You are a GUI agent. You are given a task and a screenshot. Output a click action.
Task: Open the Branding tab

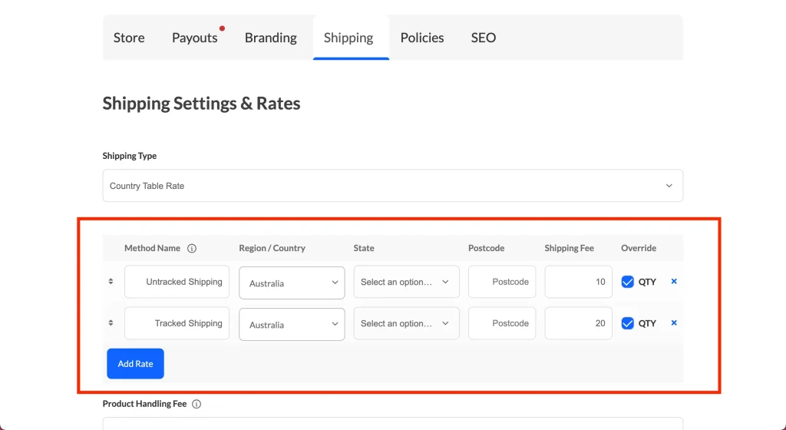pos(271,38)
